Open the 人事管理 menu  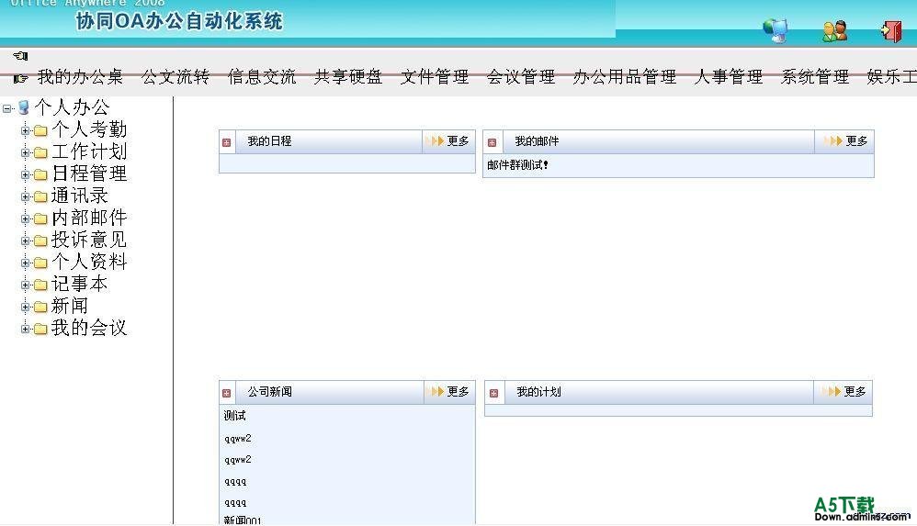(x=729, y=76)
